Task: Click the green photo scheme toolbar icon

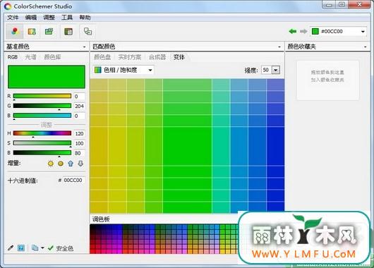Action: pyautogui.click(x=49, y=32)
